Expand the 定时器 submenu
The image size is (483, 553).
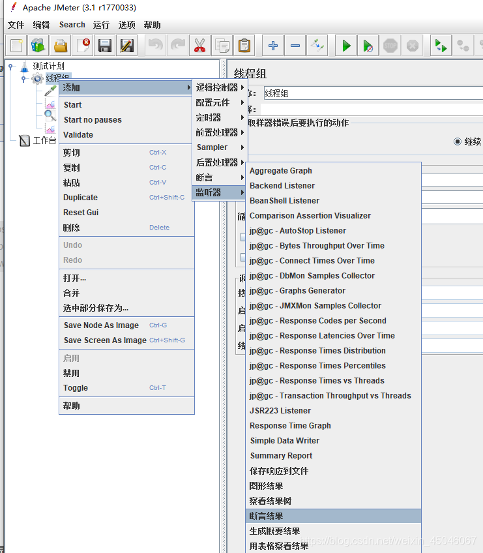[220, 117]
